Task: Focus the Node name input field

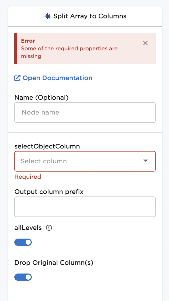Action: [x=85, y=112]
